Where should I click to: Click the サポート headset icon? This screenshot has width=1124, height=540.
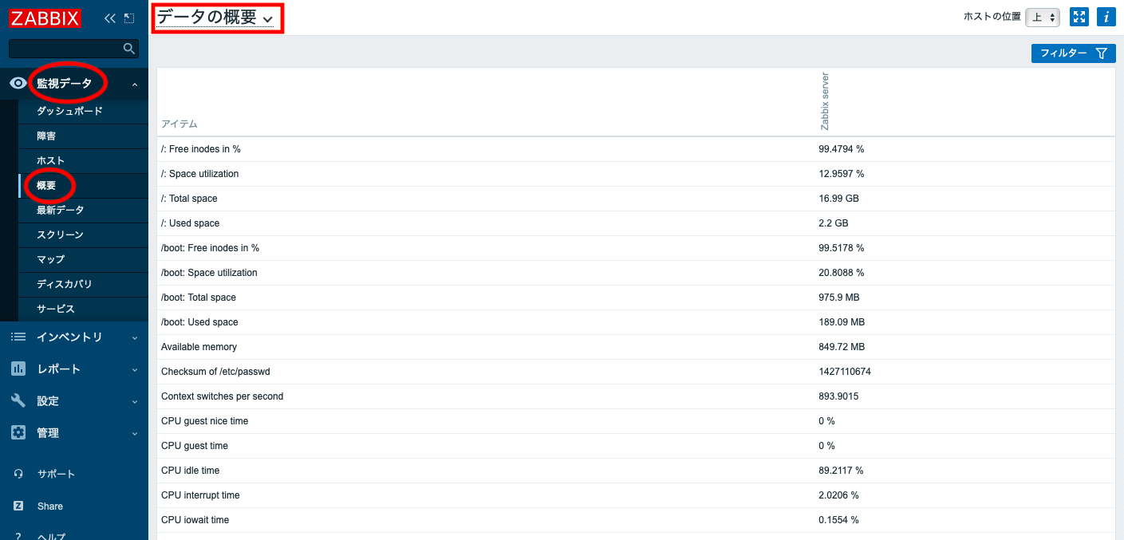point(18,474)
